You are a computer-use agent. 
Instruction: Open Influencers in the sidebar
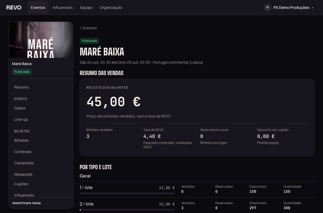[41, 195]
